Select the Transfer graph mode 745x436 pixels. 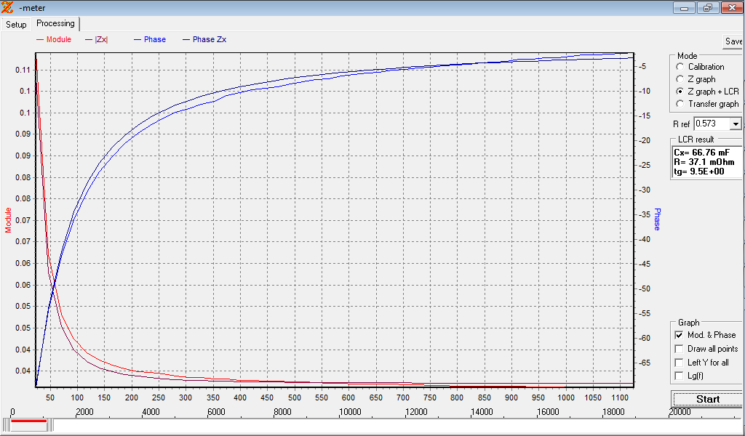pyautogui.click(x=680, y=104)
